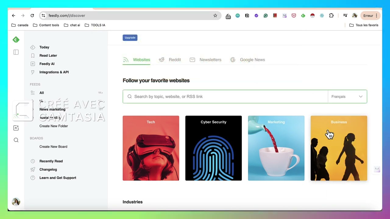Click the All feeds list icon
Screen dimensions: 390x219
(x=33, y=93)
